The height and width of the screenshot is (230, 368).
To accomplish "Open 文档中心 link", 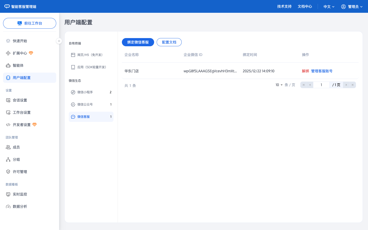I will [x=305, y=6].
